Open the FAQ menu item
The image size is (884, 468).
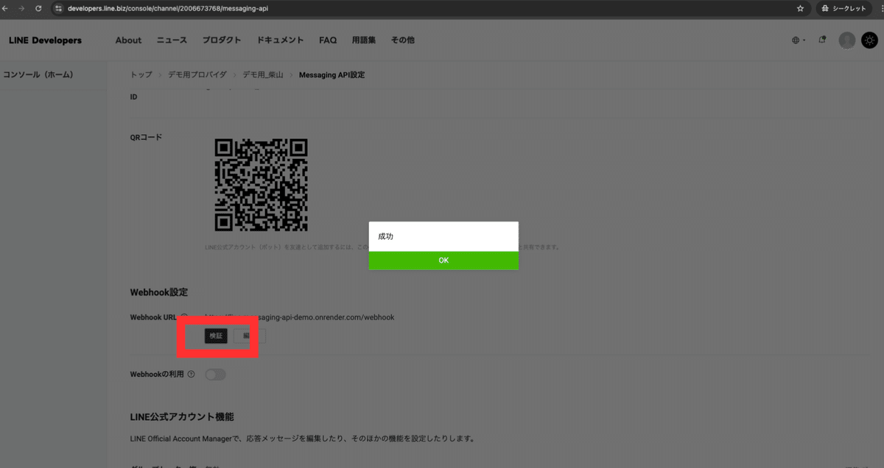[328, 40]
